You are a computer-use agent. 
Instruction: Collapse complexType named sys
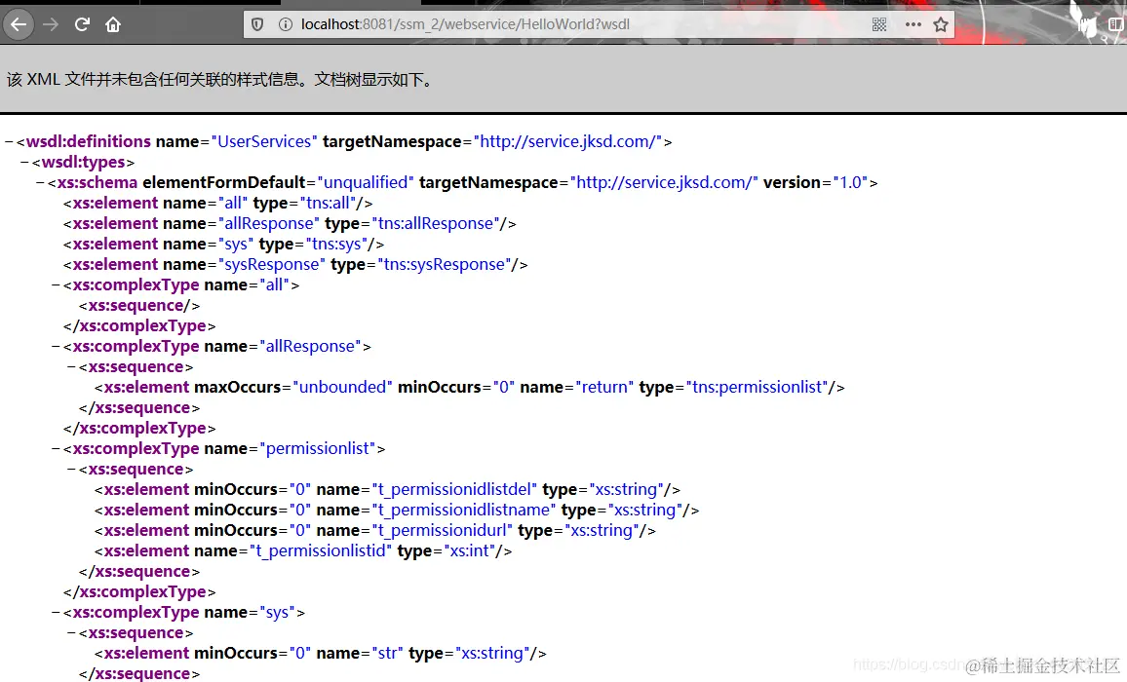[x=56, y=613]
